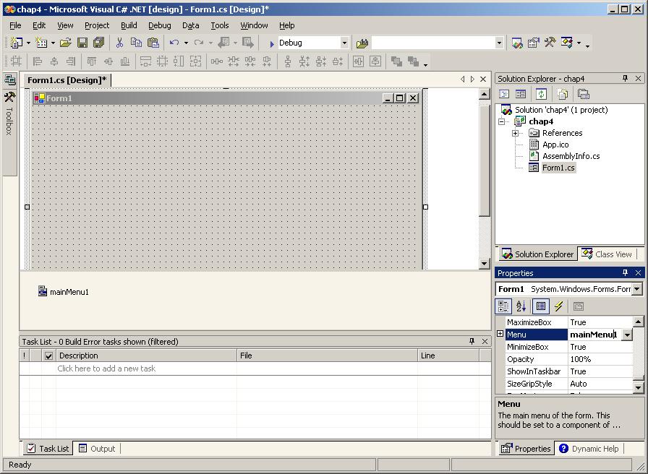Viewport: 648px width, 474px height.
Task: Toggle the checkbox column header in Task List
Action: (48, 355)
